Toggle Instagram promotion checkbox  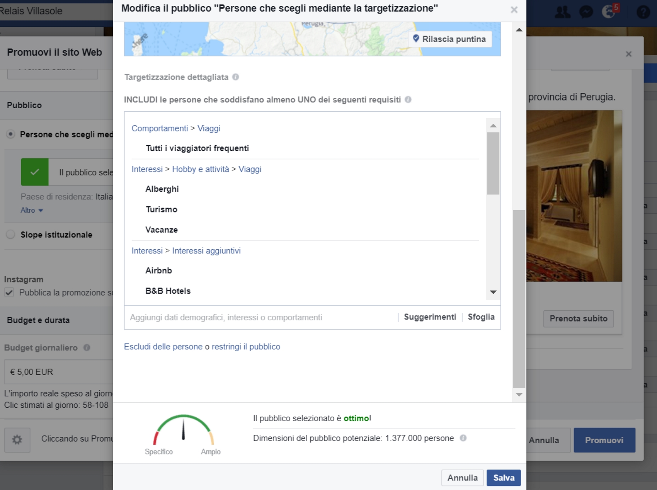[x=9, y=293]
